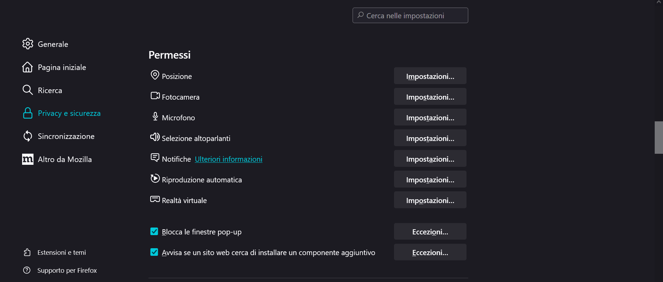This screenshot has width=663, height=282.
Task: Open Posizione Impostazioni button
Action: coord(430,76)
